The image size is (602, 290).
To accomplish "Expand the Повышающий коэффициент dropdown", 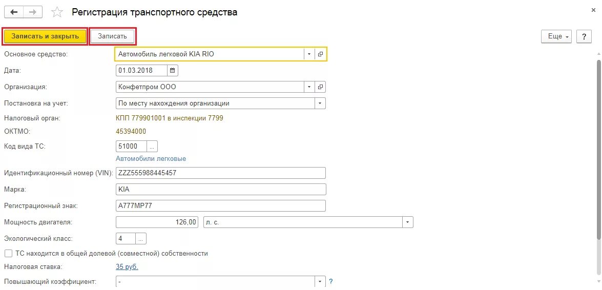I will (x=320, y=282).
